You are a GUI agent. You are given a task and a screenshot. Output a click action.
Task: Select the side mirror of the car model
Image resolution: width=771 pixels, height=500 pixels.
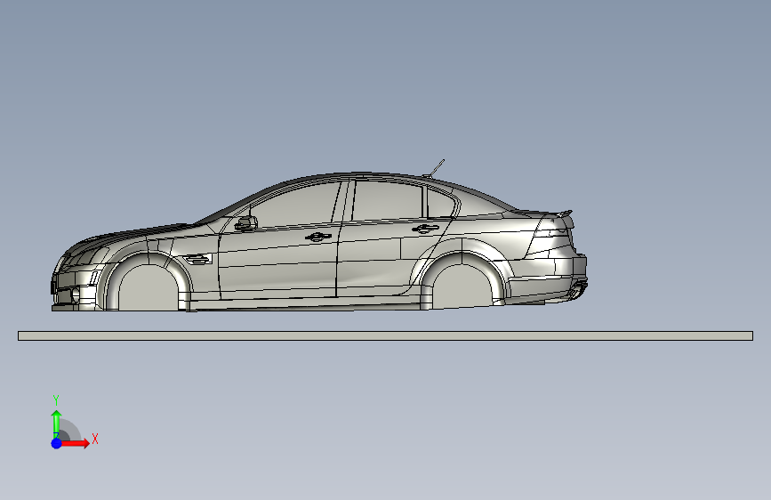click(246, 223)
